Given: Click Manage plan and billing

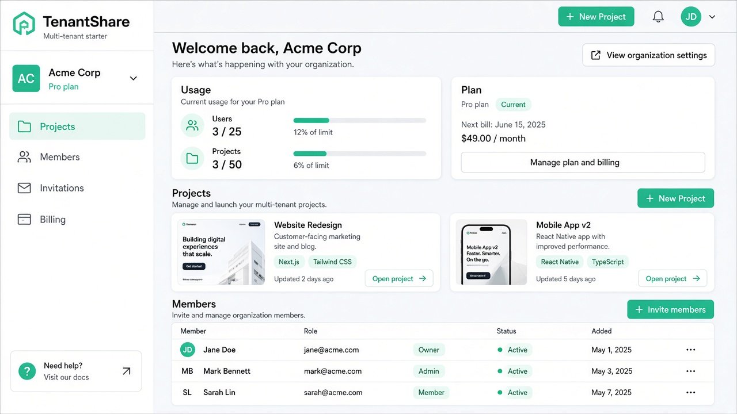Looking at the screenshot, I should coord(583,162).
